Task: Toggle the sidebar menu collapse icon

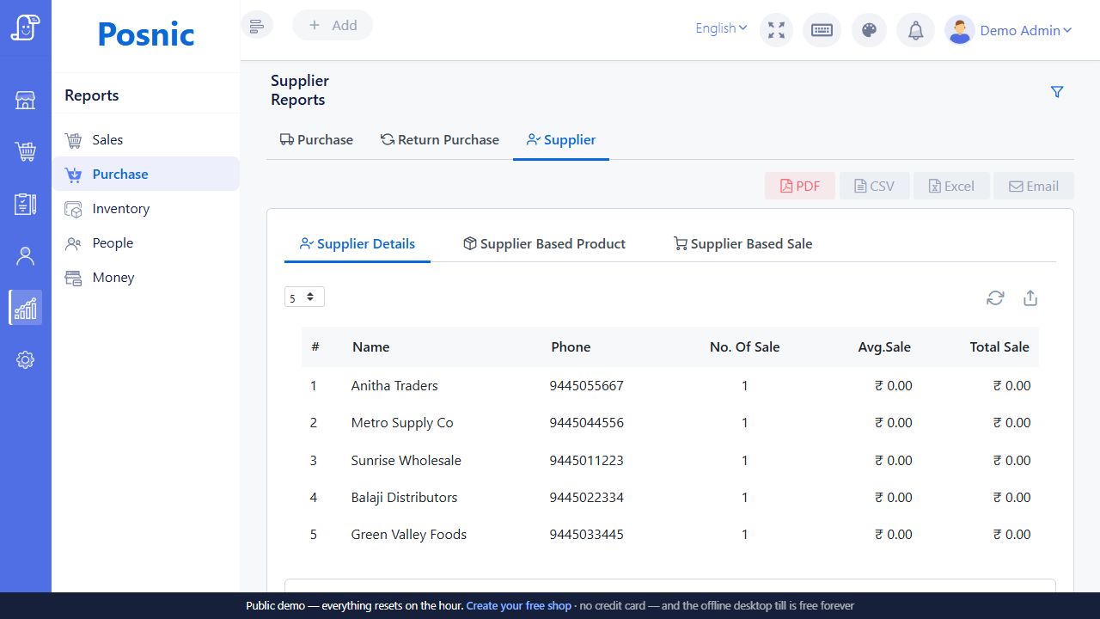Action: tap(256, 26)
